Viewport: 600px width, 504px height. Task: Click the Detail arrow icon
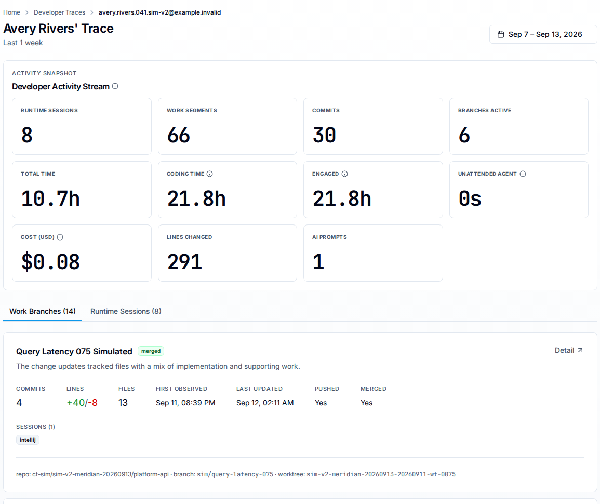pos(580,350)
